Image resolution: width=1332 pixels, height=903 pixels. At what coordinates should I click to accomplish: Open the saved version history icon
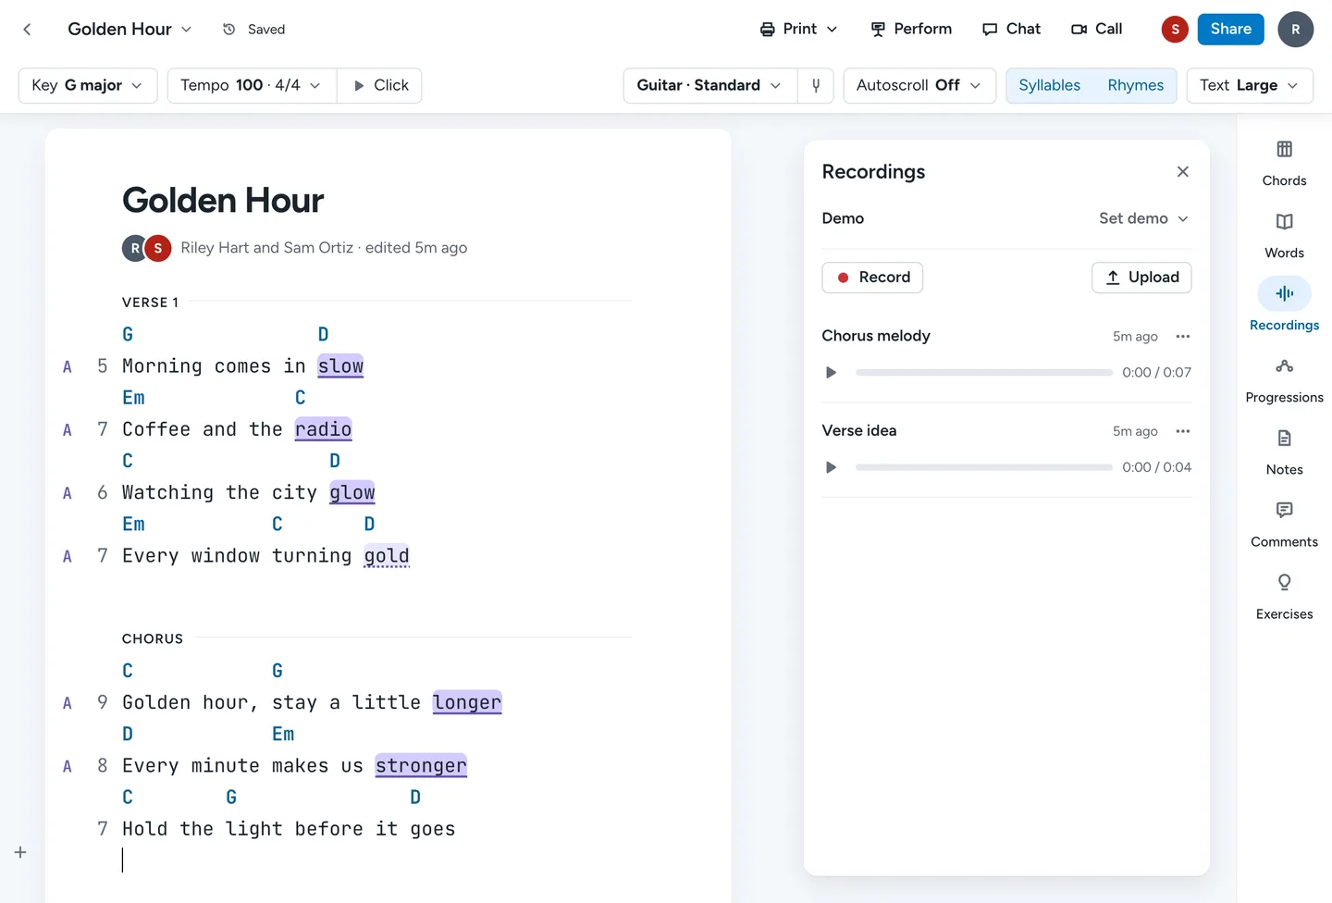[229, 30]
